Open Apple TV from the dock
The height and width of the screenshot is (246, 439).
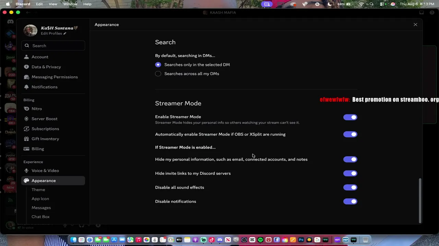tap(179, 240)
